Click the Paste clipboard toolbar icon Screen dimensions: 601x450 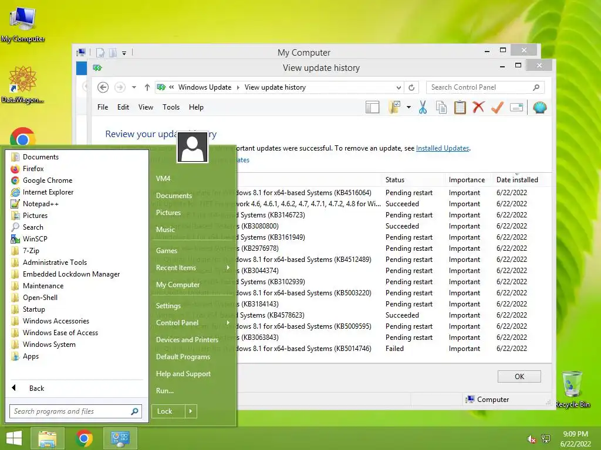460,108
